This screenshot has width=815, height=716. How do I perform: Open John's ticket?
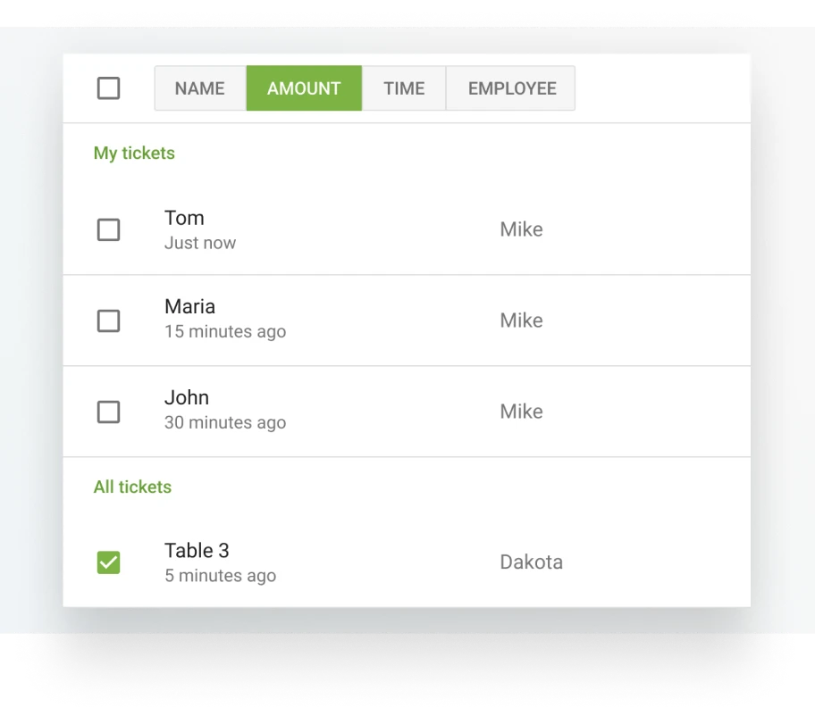(187, 397)
